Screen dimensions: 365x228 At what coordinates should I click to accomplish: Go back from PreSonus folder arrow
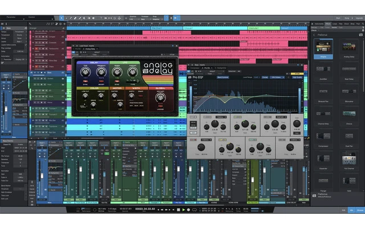[x=314, y=35]
